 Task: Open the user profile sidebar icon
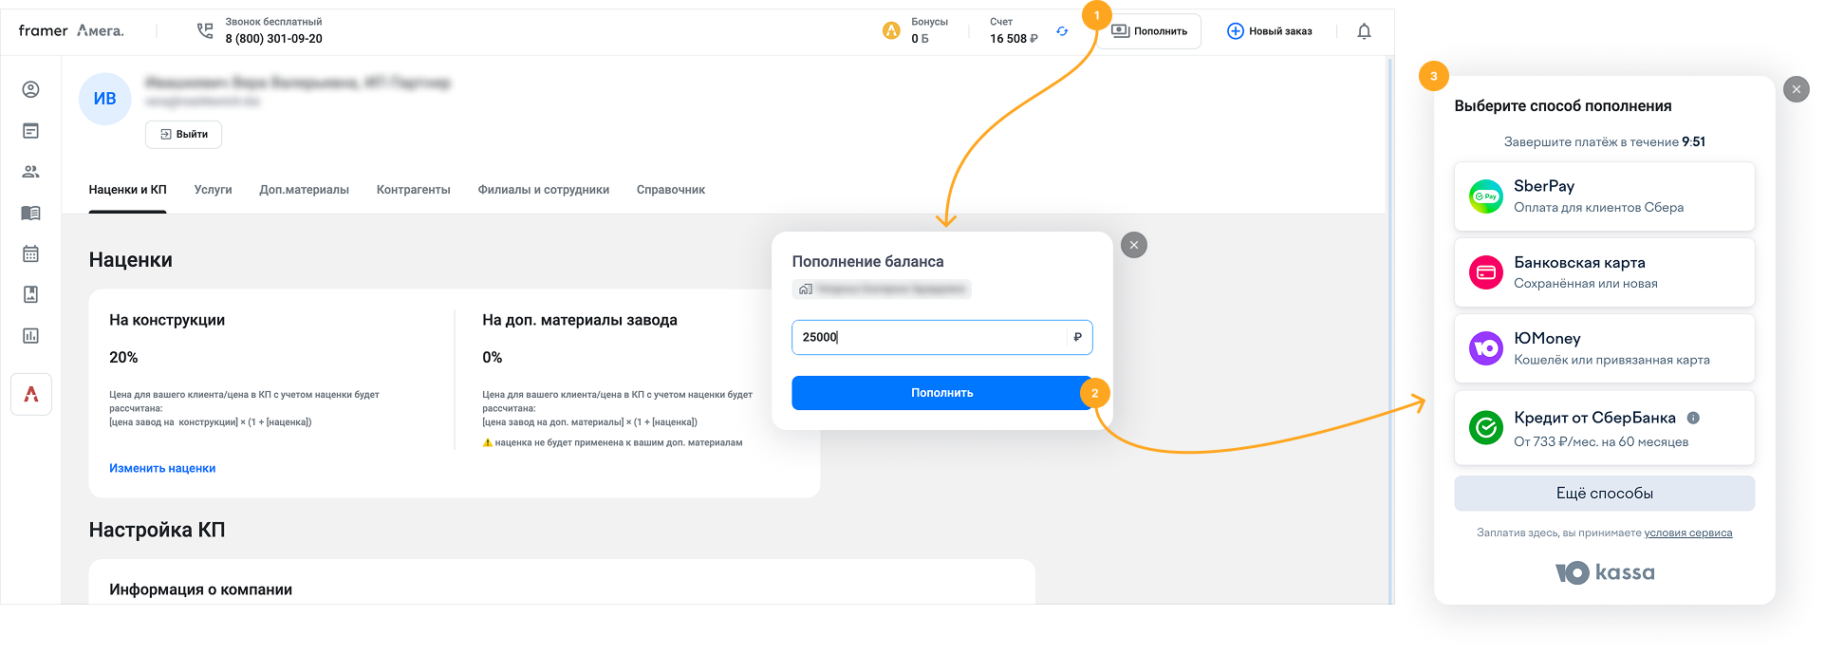tap(30, 89)
